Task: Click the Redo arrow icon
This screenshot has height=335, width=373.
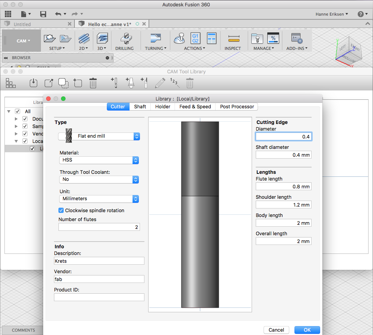Action: [75, 14]
